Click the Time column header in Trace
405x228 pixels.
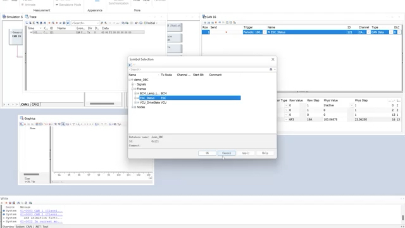click(31, 28)
